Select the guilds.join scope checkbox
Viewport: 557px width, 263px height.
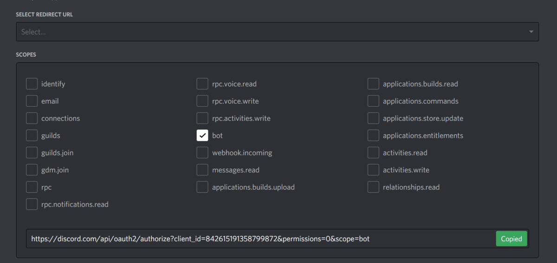32,153
